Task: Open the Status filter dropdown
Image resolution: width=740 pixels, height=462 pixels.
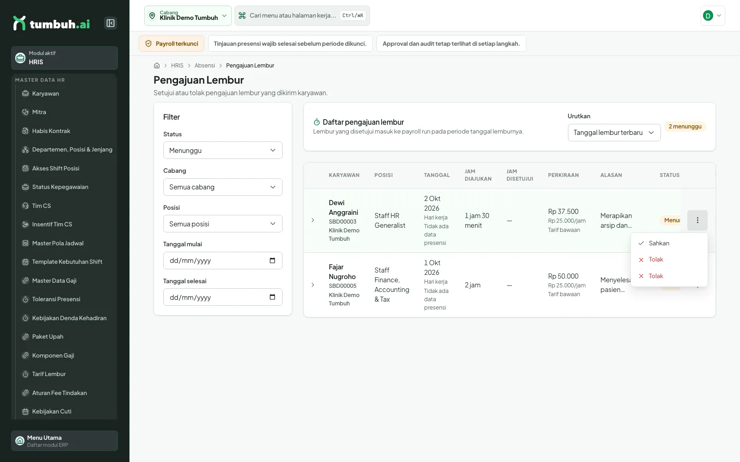Action: 223,150
